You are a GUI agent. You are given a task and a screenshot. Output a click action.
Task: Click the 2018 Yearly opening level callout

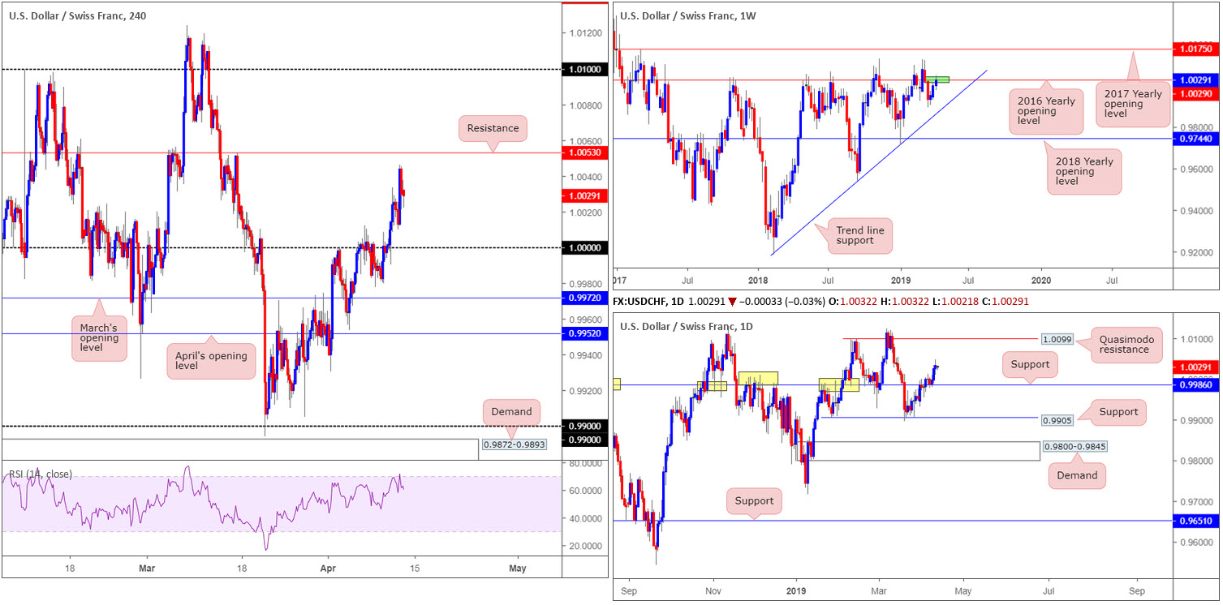(x=1083, y=171)
